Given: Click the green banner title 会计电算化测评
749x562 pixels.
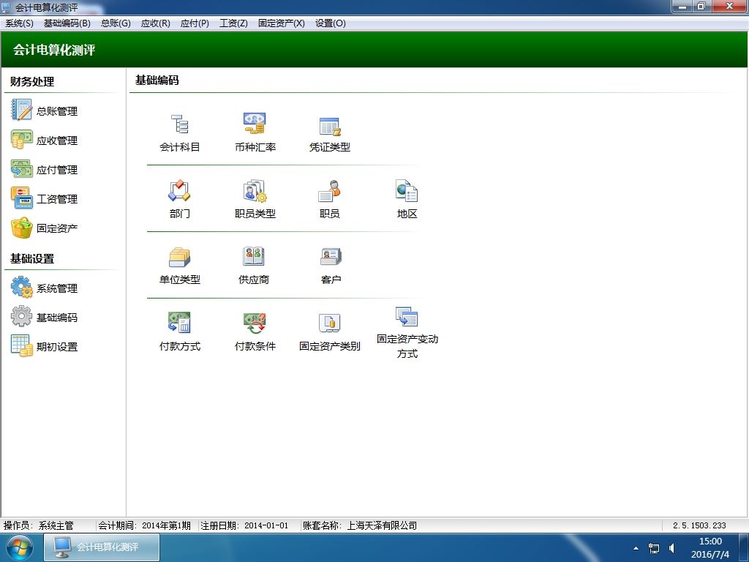Looking at the screenshot, I should (x=54, y=50).
